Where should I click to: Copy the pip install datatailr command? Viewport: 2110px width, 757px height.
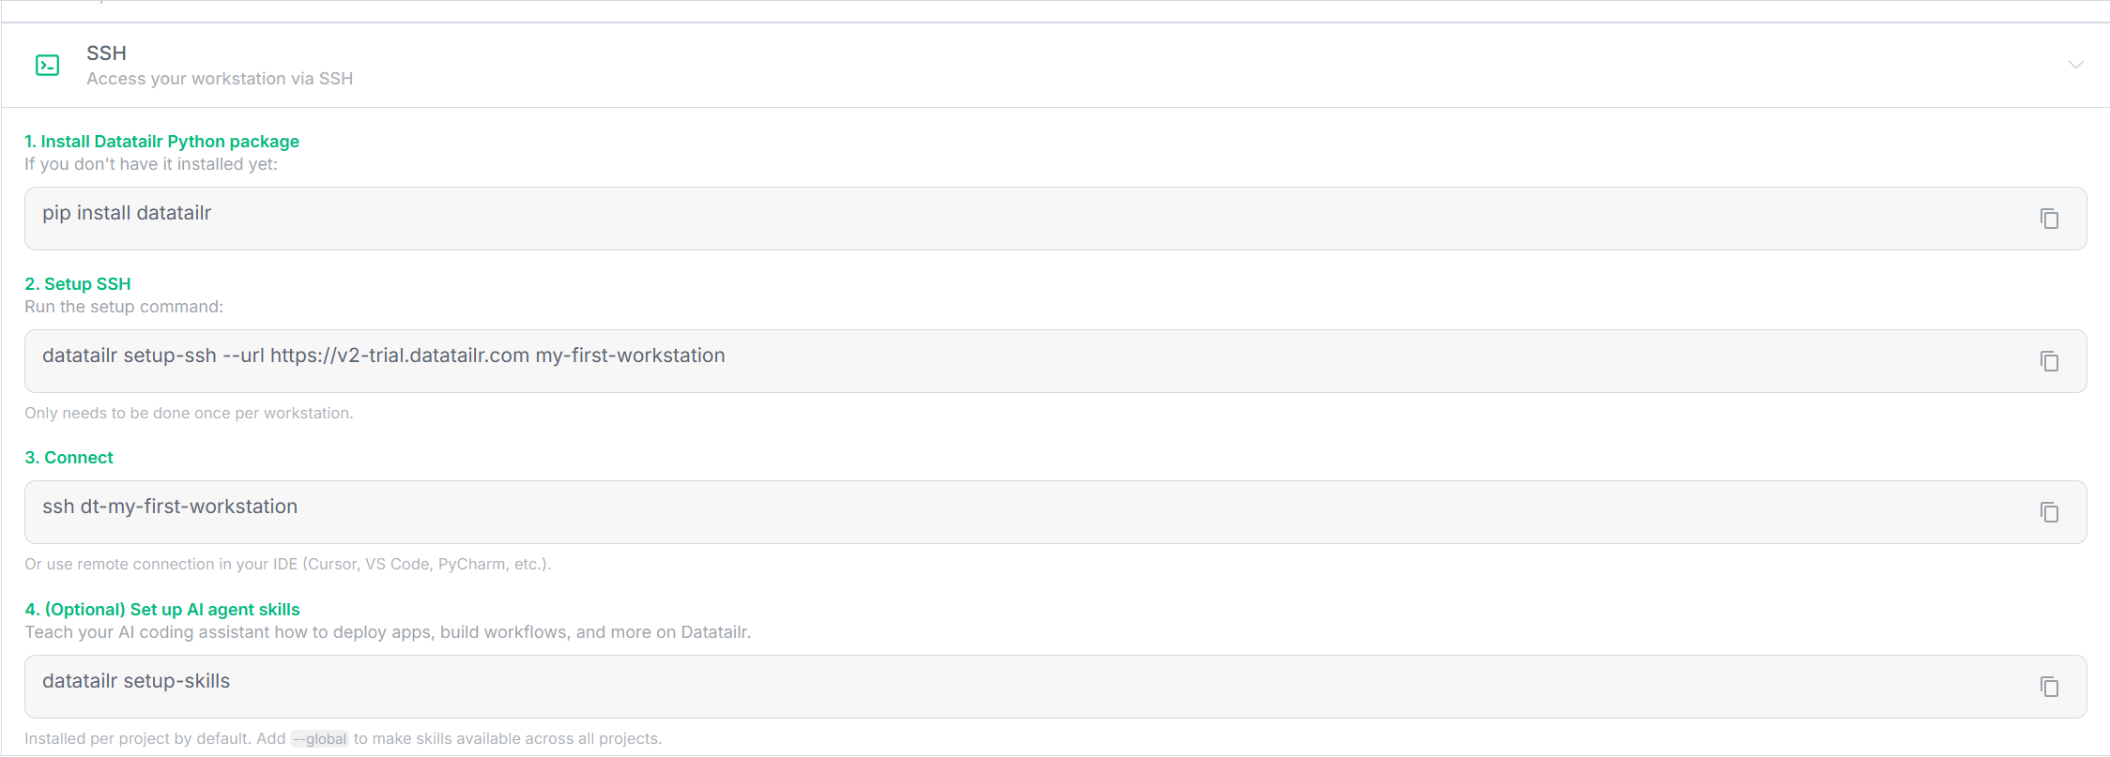[x=2049, y=219]
